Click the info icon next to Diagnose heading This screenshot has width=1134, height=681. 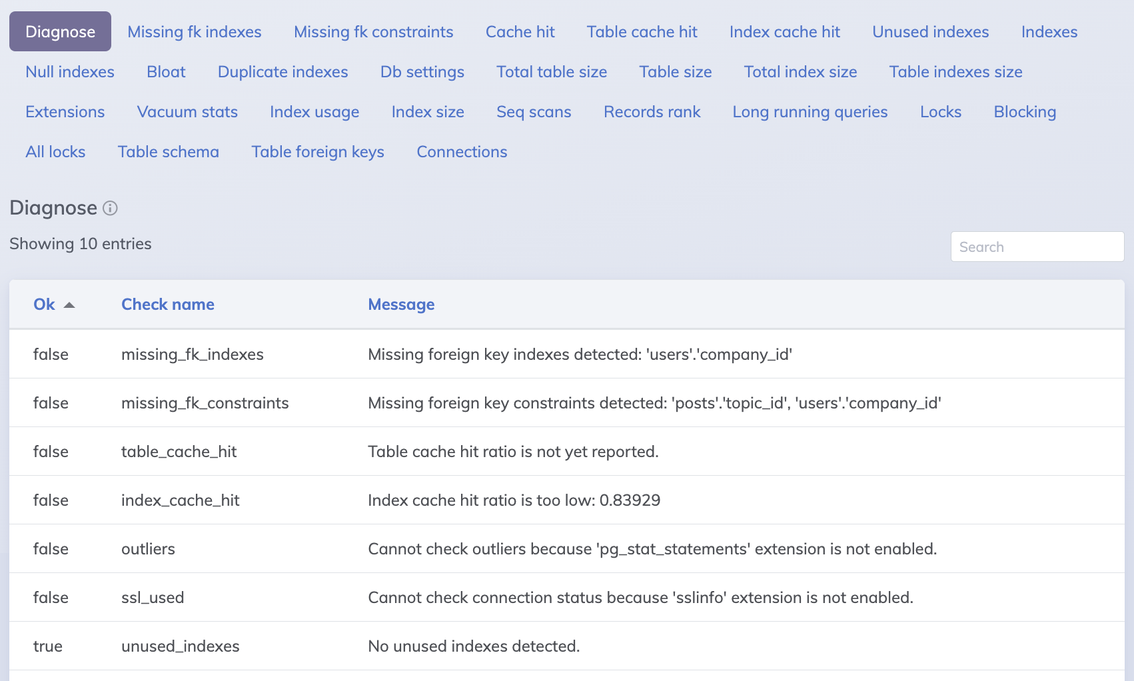click(x=111, y=209)
